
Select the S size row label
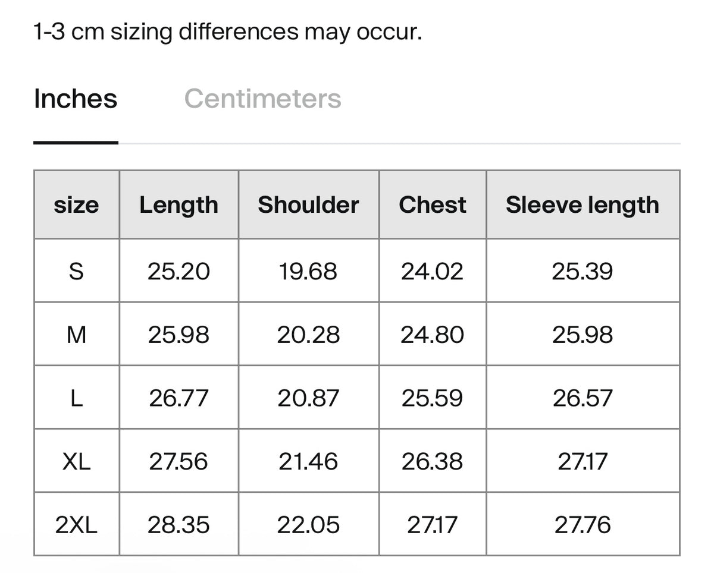(76, 272)
